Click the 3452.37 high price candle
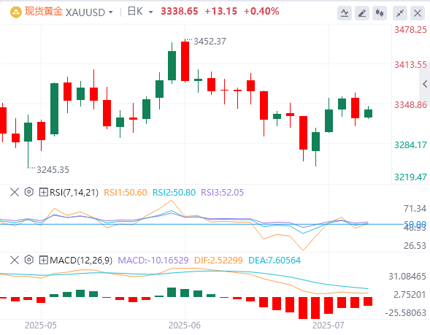 (x=185, y=61)
